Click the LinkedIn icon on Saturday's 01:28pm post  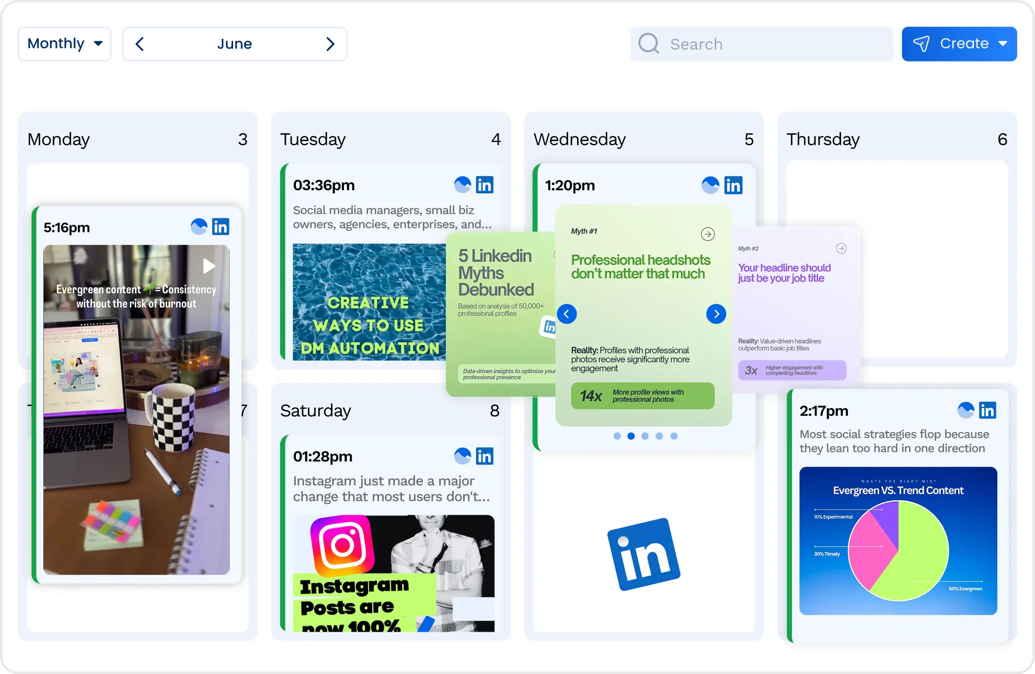pos(485,456)
